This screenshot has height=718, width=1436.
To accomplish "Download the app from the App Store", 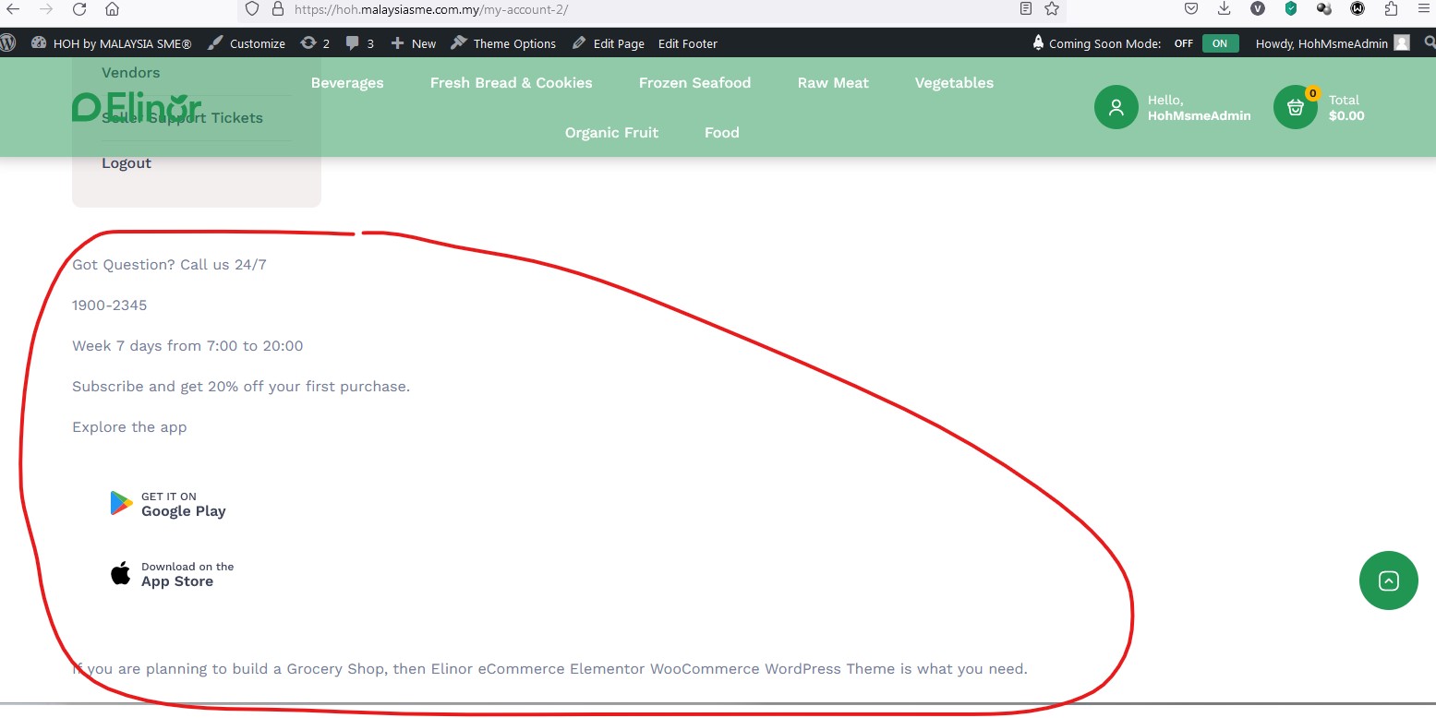I will tap(172, 574).
